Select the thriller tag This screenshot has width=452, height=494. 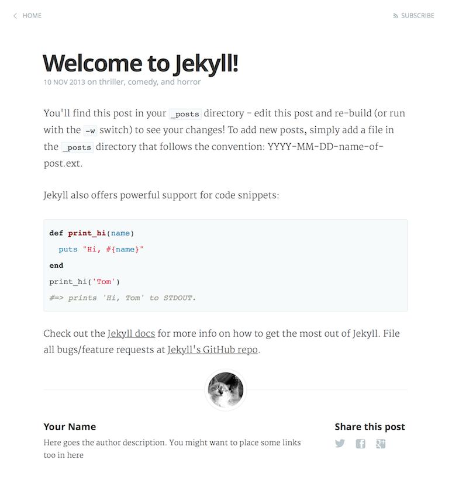(x=112, y=82)
